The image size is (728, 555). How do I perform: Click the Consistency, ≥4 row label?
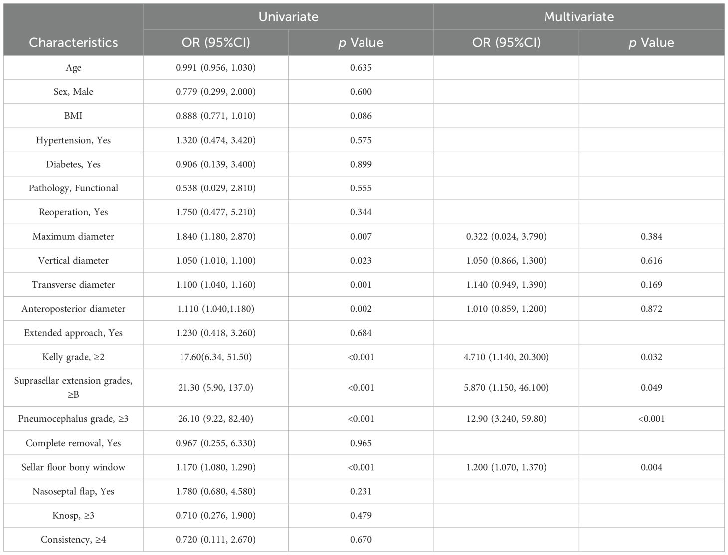[73, 539]
